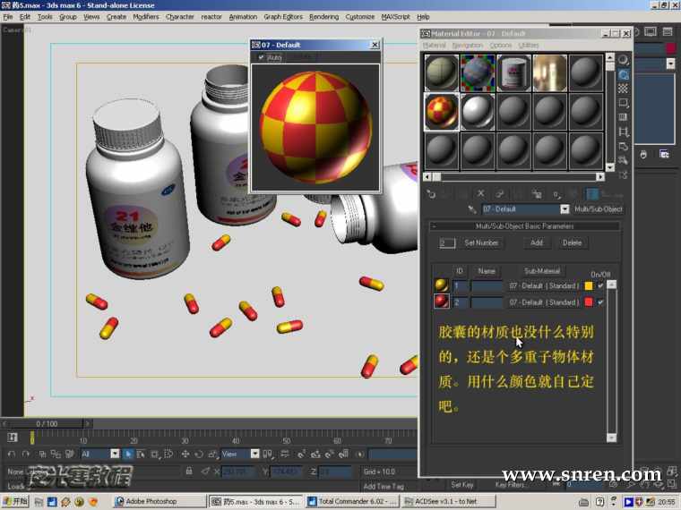Uncheck On/Off checkbox for sub-material 2
Viewport: 681px width, 510px height.
point(600,302)
